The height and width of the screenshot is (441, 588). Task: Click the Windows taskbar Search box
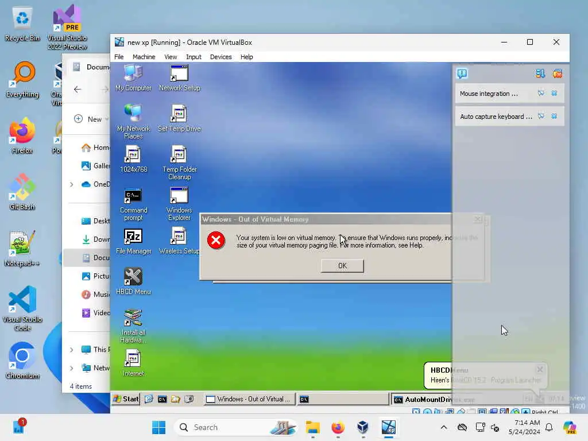tap(236, 427)
